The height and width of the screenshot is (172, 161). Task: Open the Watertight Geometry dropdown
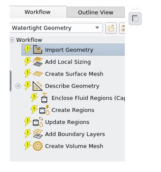coord(56,28)
